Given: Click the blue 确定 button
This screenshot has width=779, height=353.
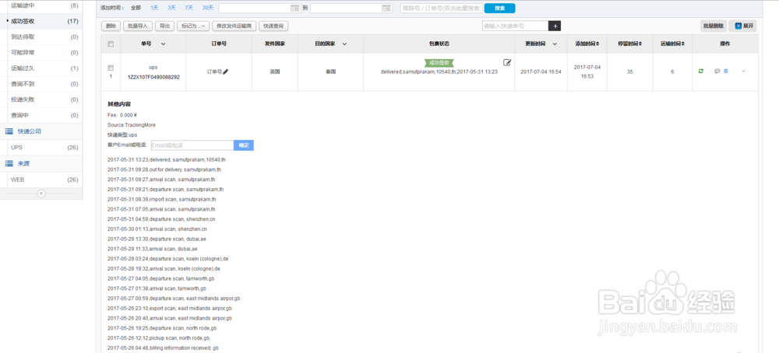Looking at the screenshot, I should tap(243, 145).
